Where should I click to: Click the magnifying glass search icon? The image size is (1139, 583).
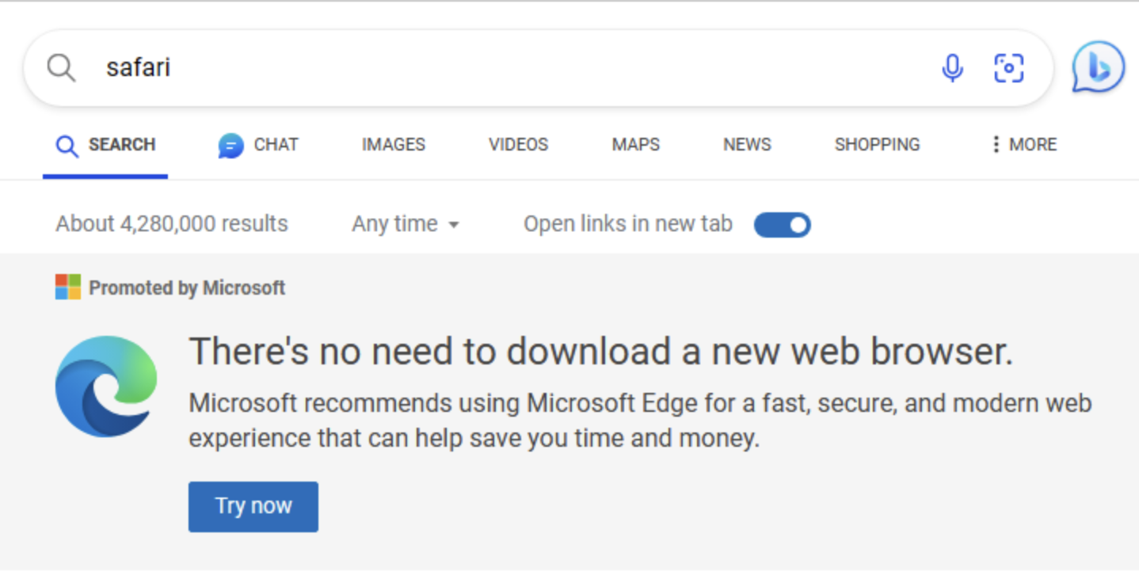[x=61, y=68]
